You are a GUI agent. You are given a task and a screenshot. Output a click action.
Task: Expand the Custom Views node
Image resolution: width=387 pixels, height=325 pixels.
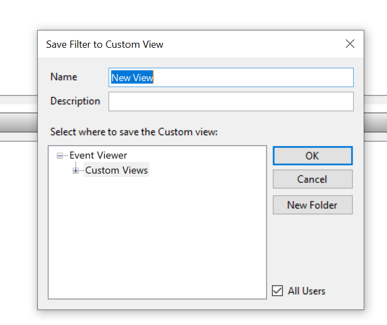(76, 171)
